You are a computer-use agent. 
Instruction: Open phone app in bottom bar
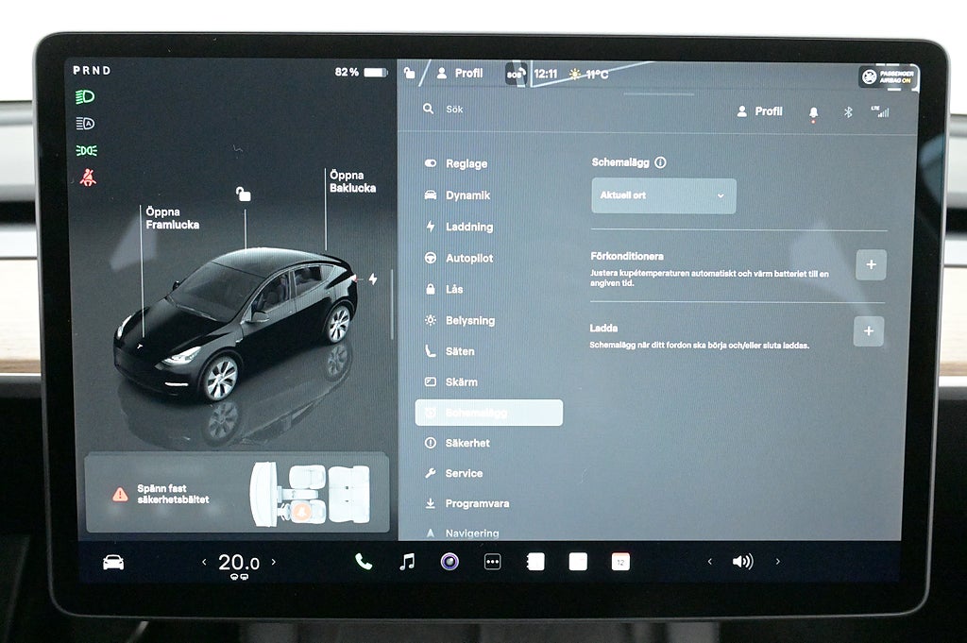coord(363,562)
